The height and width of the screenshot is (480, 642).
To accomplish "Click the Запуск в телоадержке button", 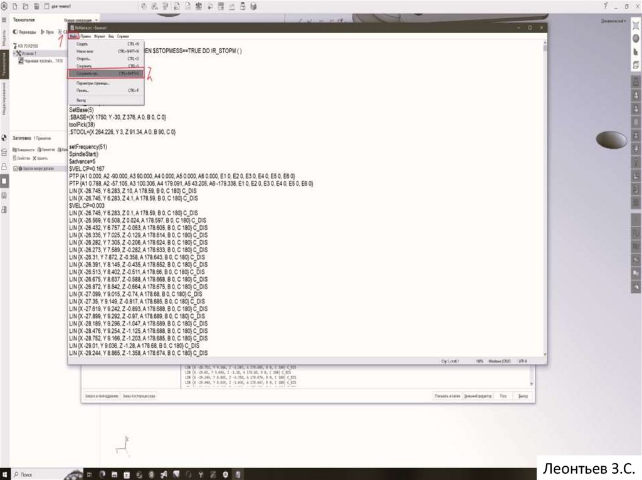I will point(102,396).
